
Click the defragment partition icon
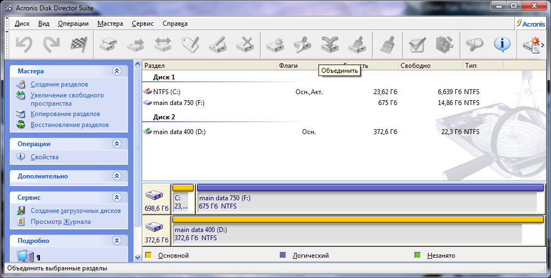(444, 45)
